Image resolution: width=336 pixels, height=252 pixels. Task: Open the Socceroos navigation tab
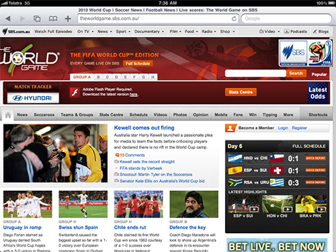pos(44,115)
